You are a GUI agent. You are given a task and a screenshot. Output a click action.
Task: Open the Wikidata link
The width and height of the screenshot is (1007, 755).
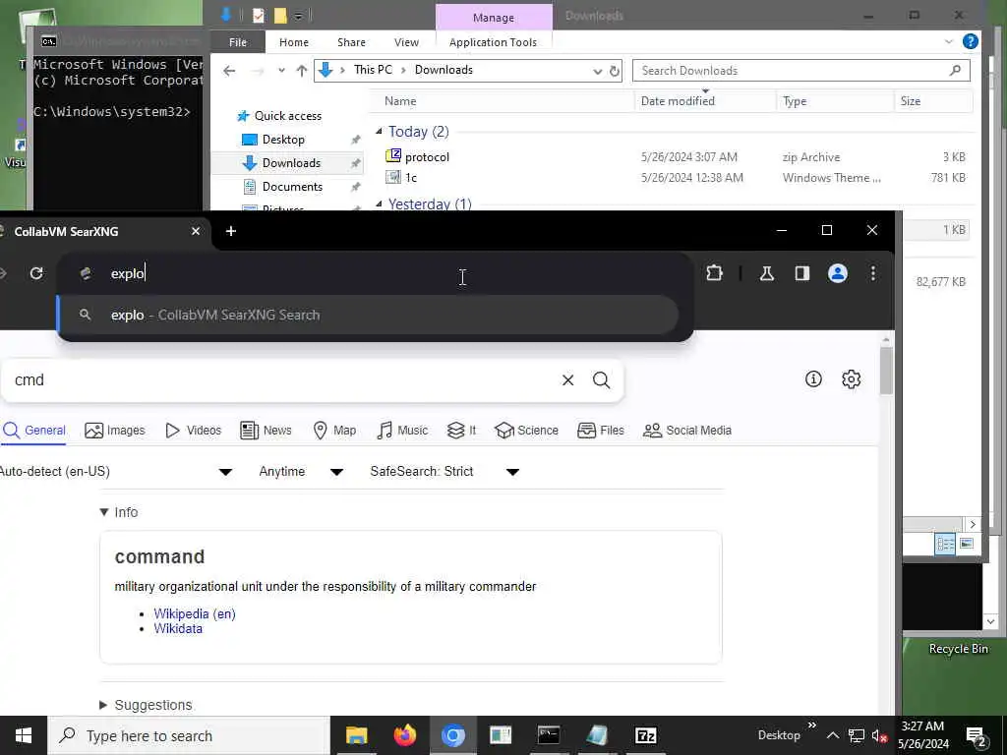tap(178, 628)
